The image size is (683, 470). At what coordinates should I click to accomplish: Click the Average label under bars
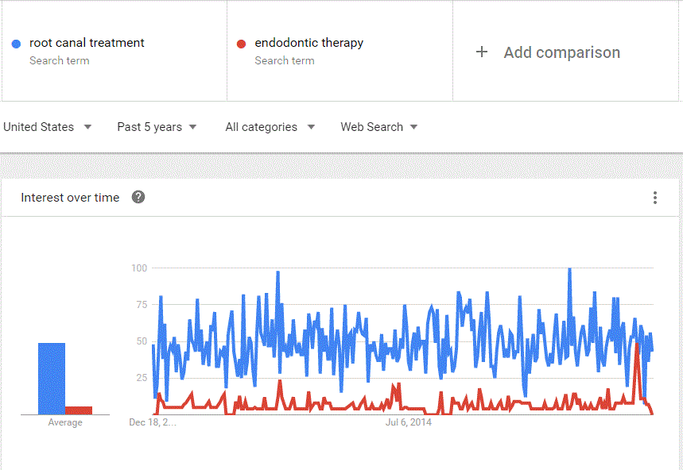point(65,422)
